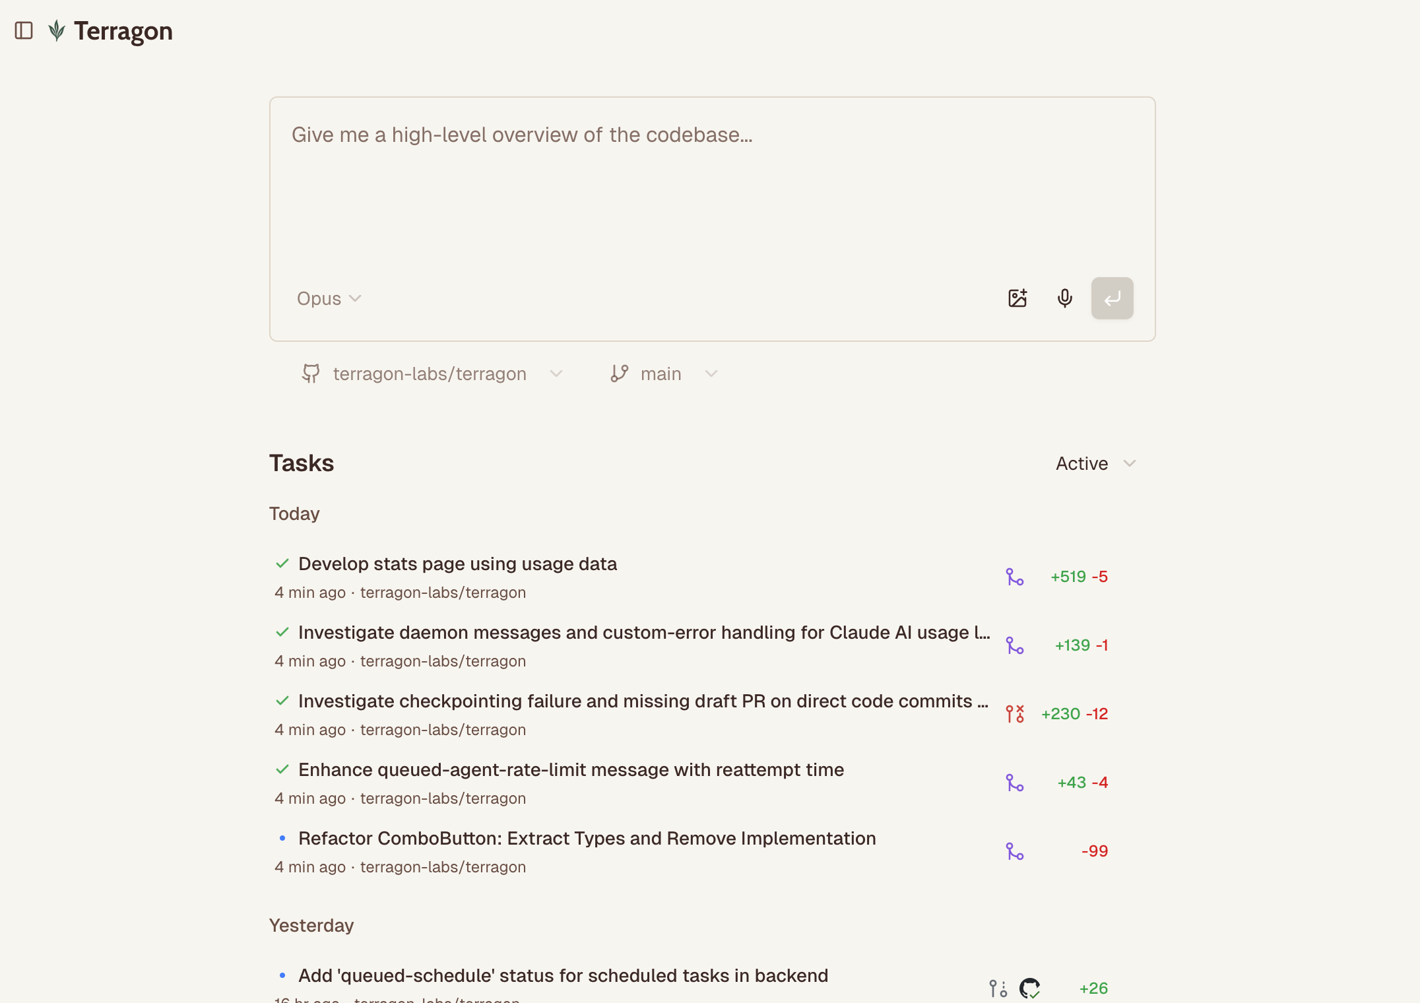Screen dimensions: 1420x1003
Task: Expand the repository dropdown for terragon-labs/terragon
Action: [x=556, y=373]
